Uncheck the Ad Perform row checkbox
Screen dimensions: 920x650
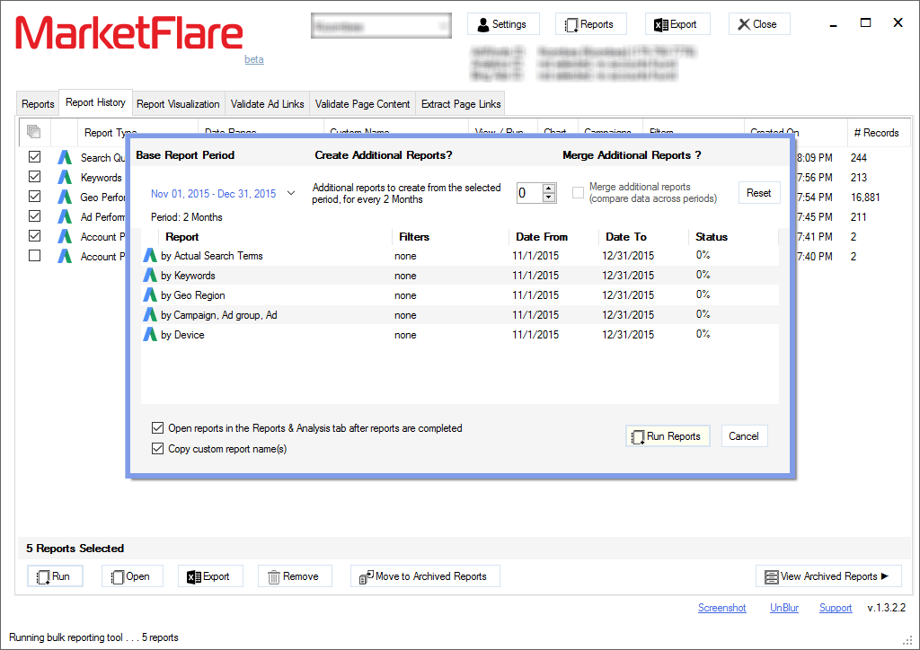point(35,216)
